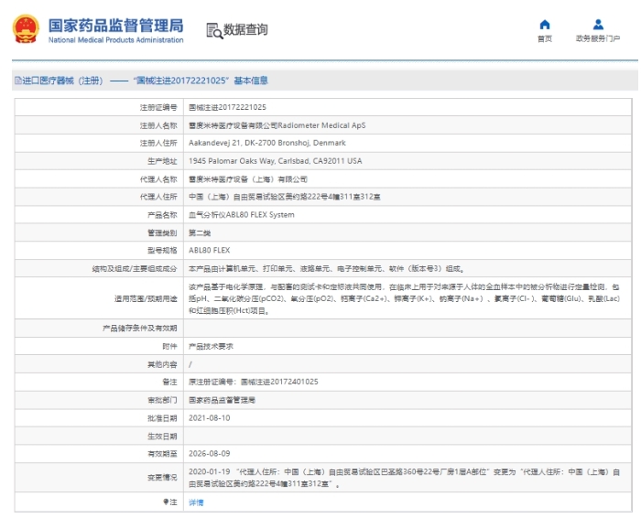641x518 pixels.
Task: Select product name 血气分析仪ABL80 FLEX System
Action: coord(241,215)
